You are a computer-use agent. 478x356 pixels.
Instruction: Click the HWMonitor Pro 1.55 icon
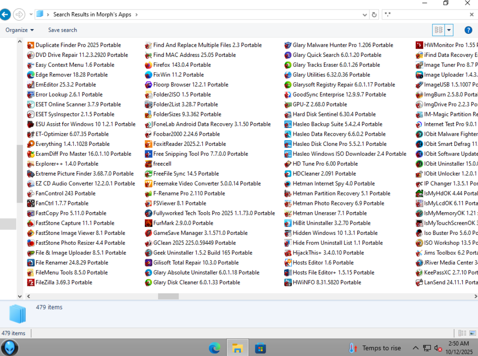[419, 45]
